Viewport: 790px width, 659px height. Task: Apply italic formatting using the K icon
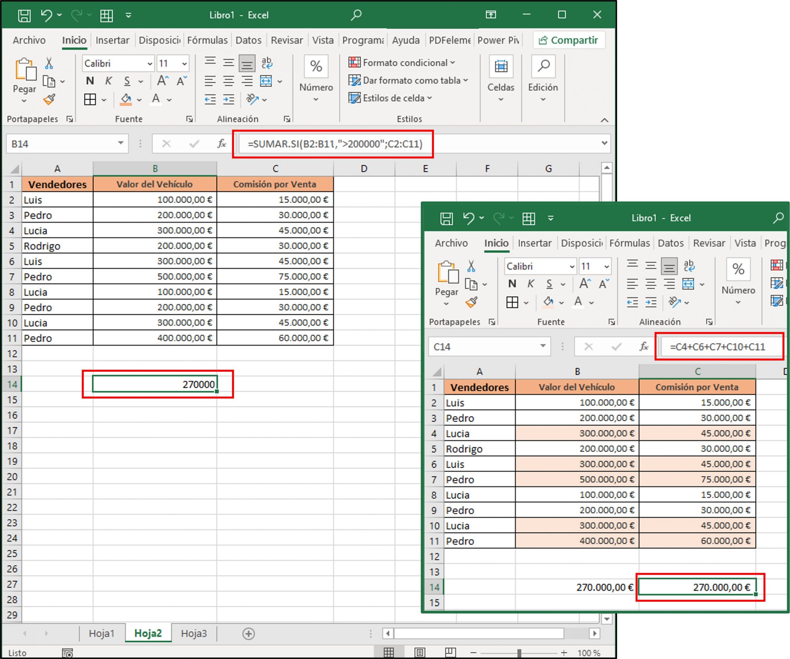108,81
